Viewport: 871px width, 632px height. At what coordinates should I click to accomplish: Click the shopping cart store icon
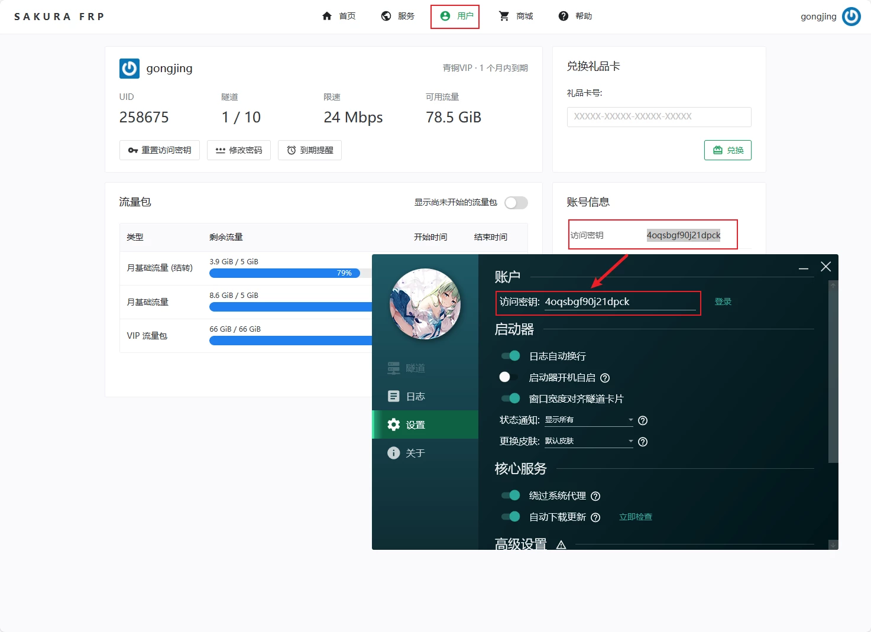tap(504, 16)
